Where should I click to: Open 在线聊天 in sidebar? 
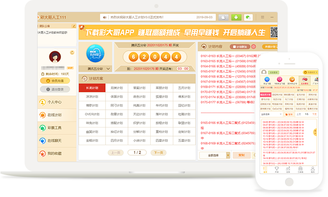click(57, 141)
